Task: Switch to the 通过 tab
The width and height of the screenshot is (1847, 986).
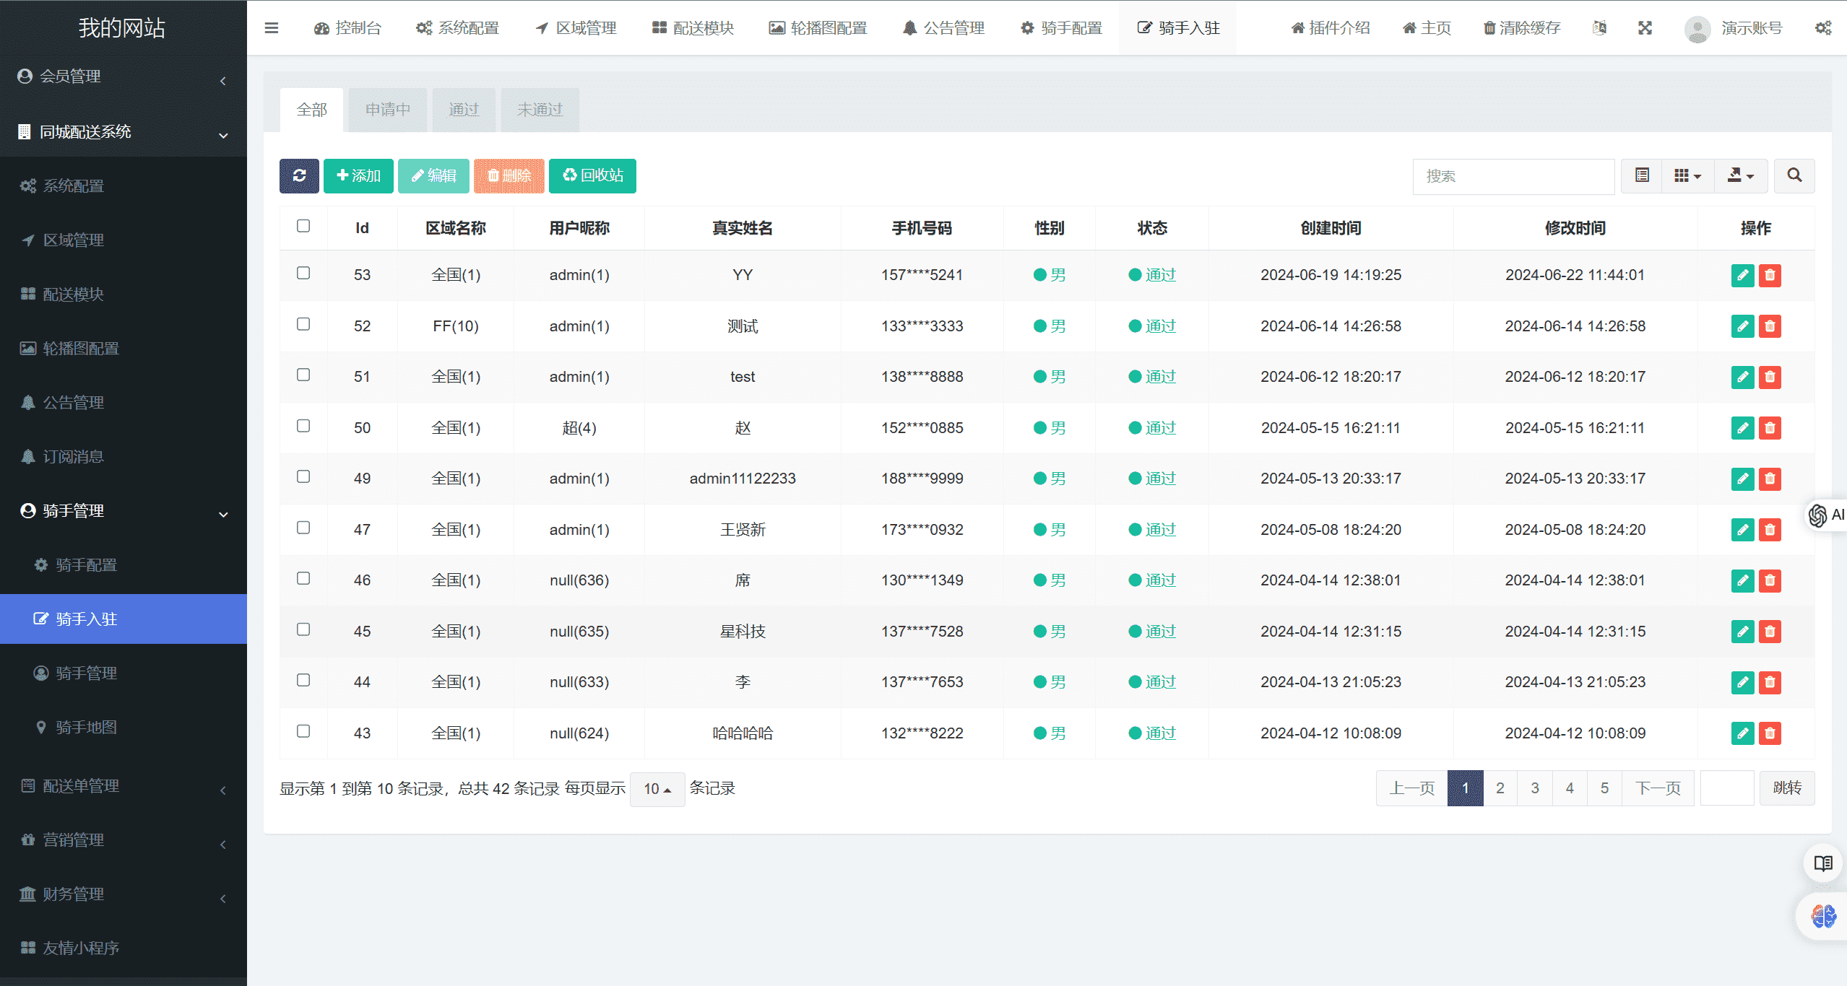Action: point(464,110)
